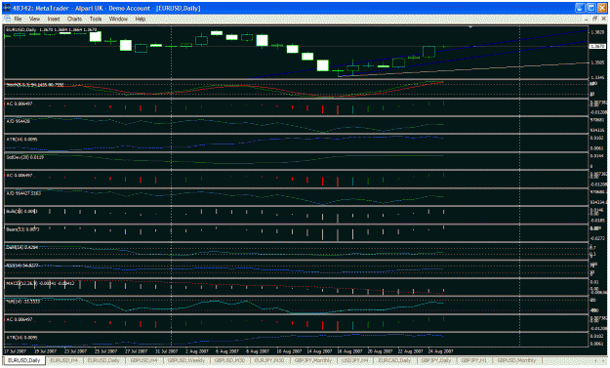Screen dimensions: 610x368
Task: Click the EURUSD,Daily price header in the chart
Action: pyautogui.click(x=52, y=29)
